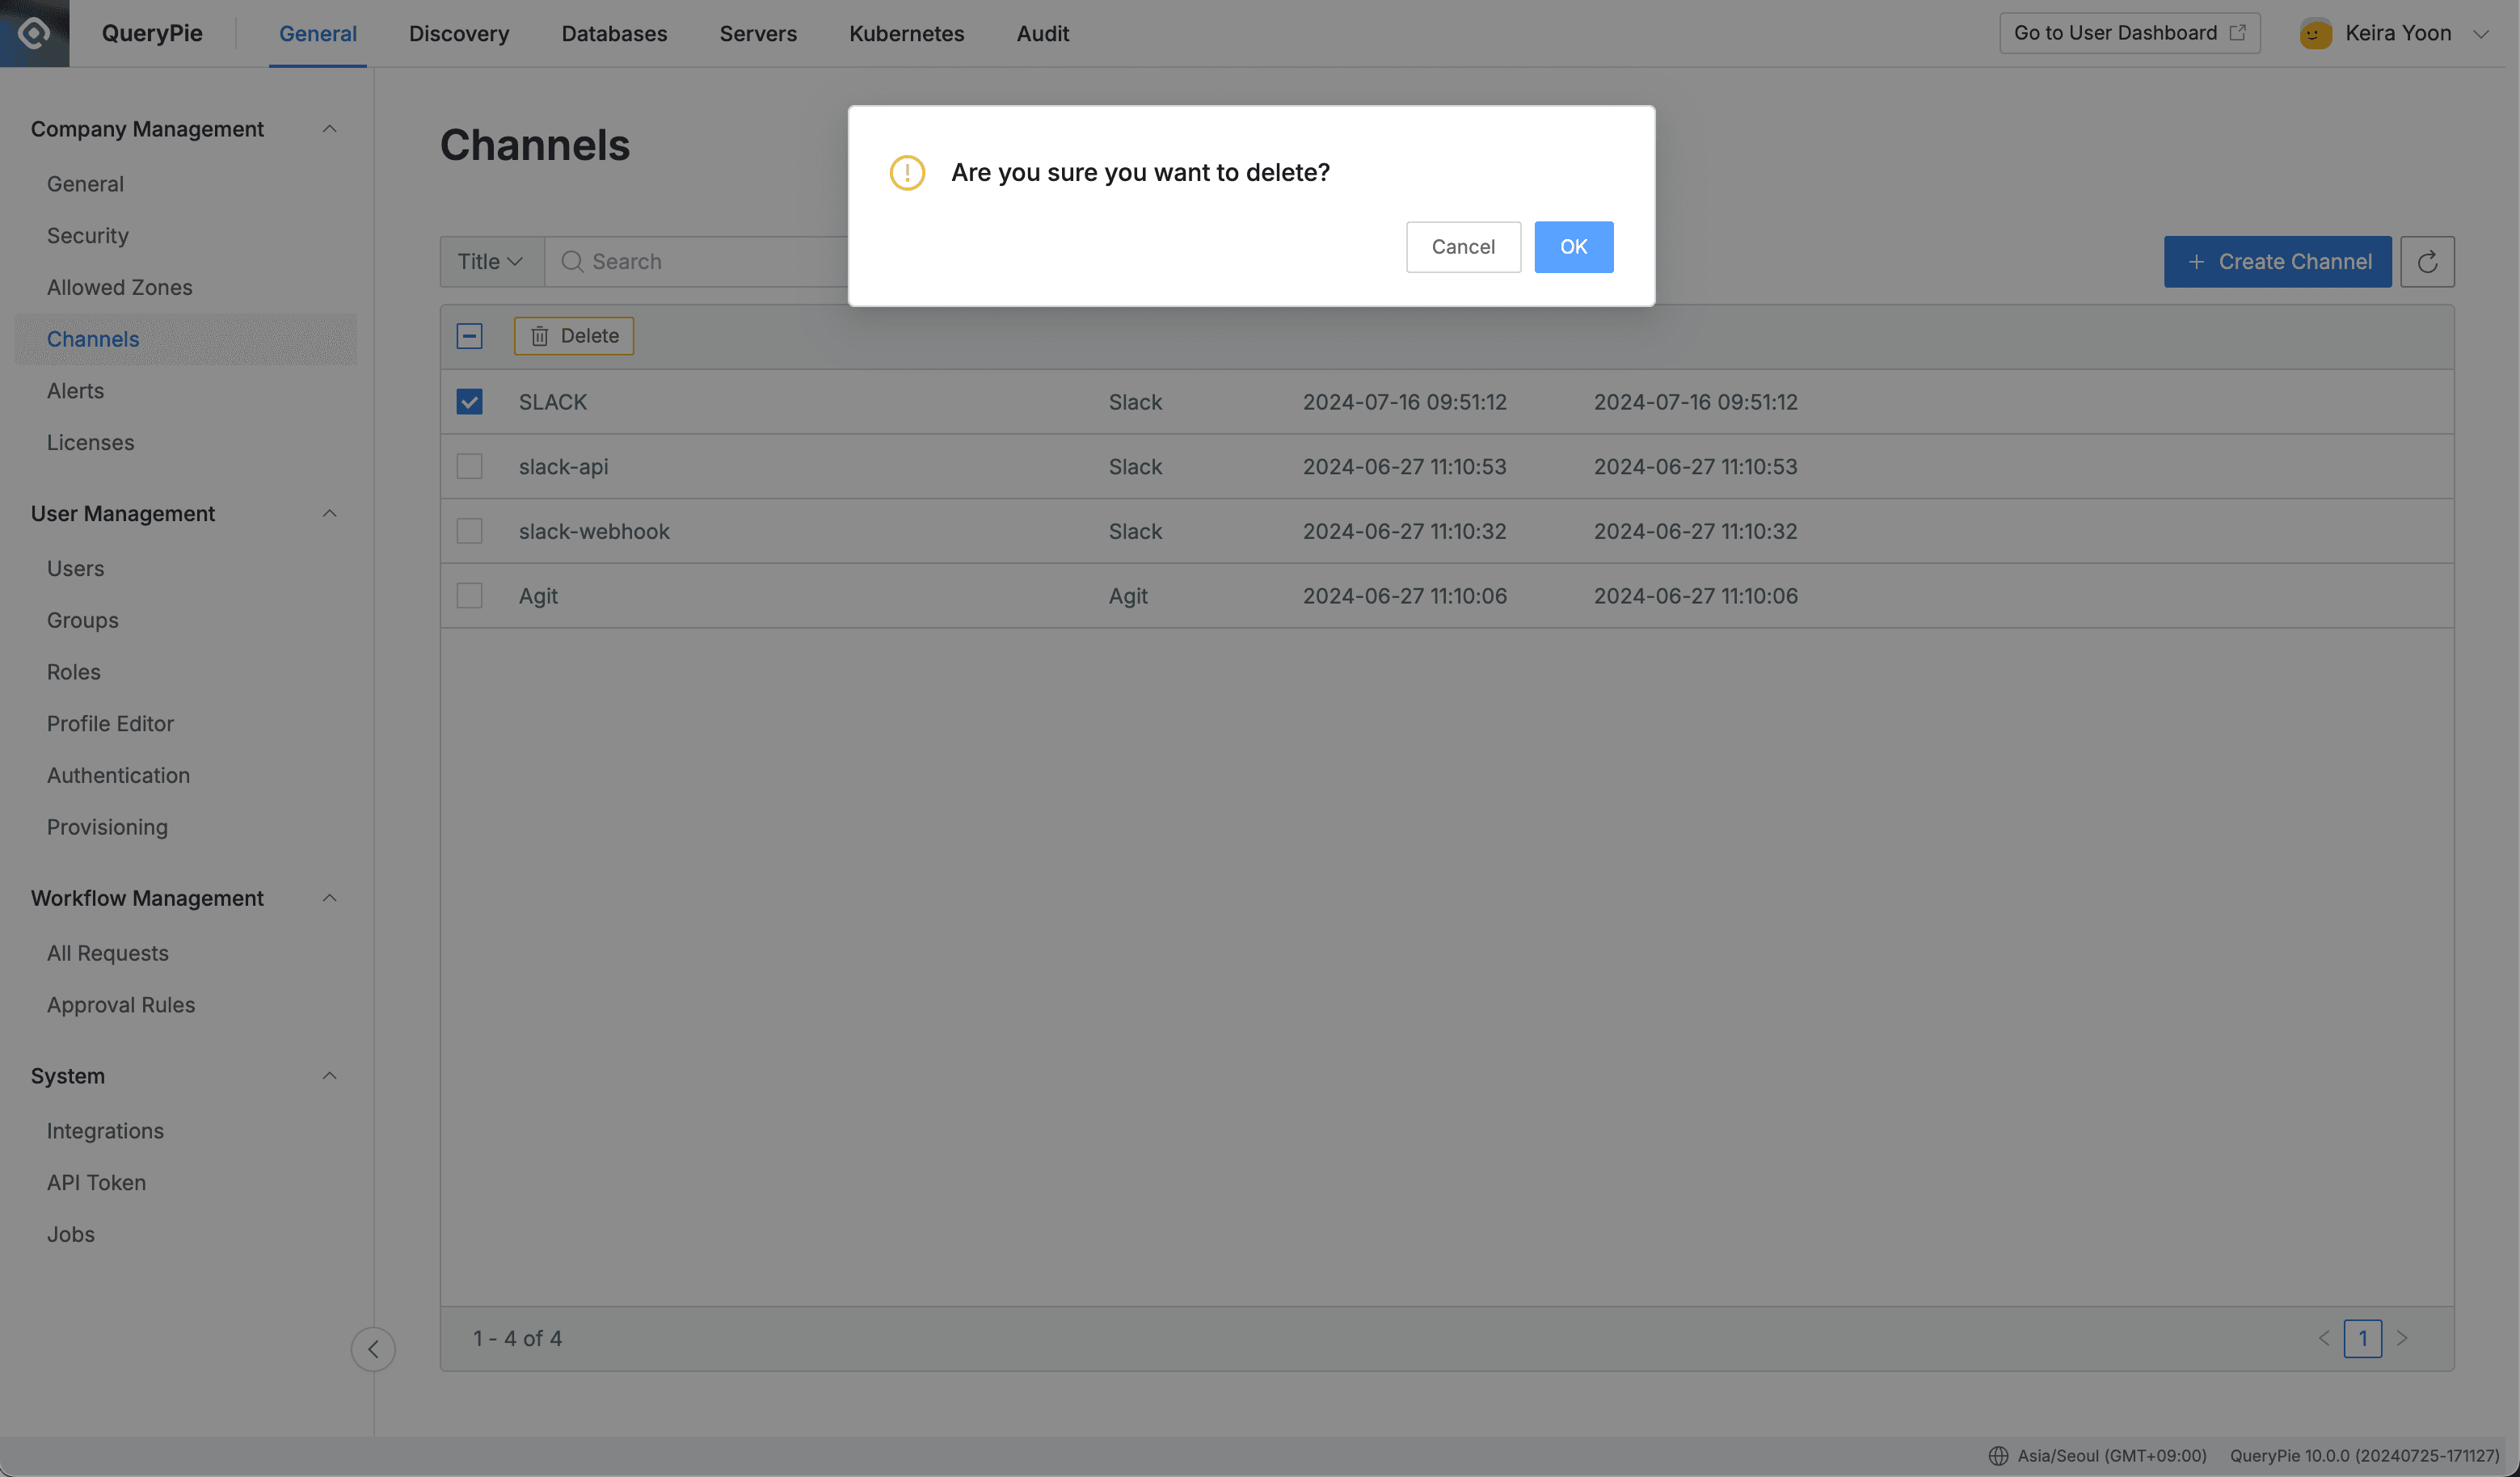Open the Audit section
Viewport: 2520px width, 1477px height.
[x=1042, y=33]
